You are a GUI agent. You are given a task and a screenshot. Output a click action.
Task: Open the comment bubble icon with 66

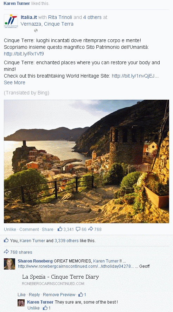coord(78,229)
